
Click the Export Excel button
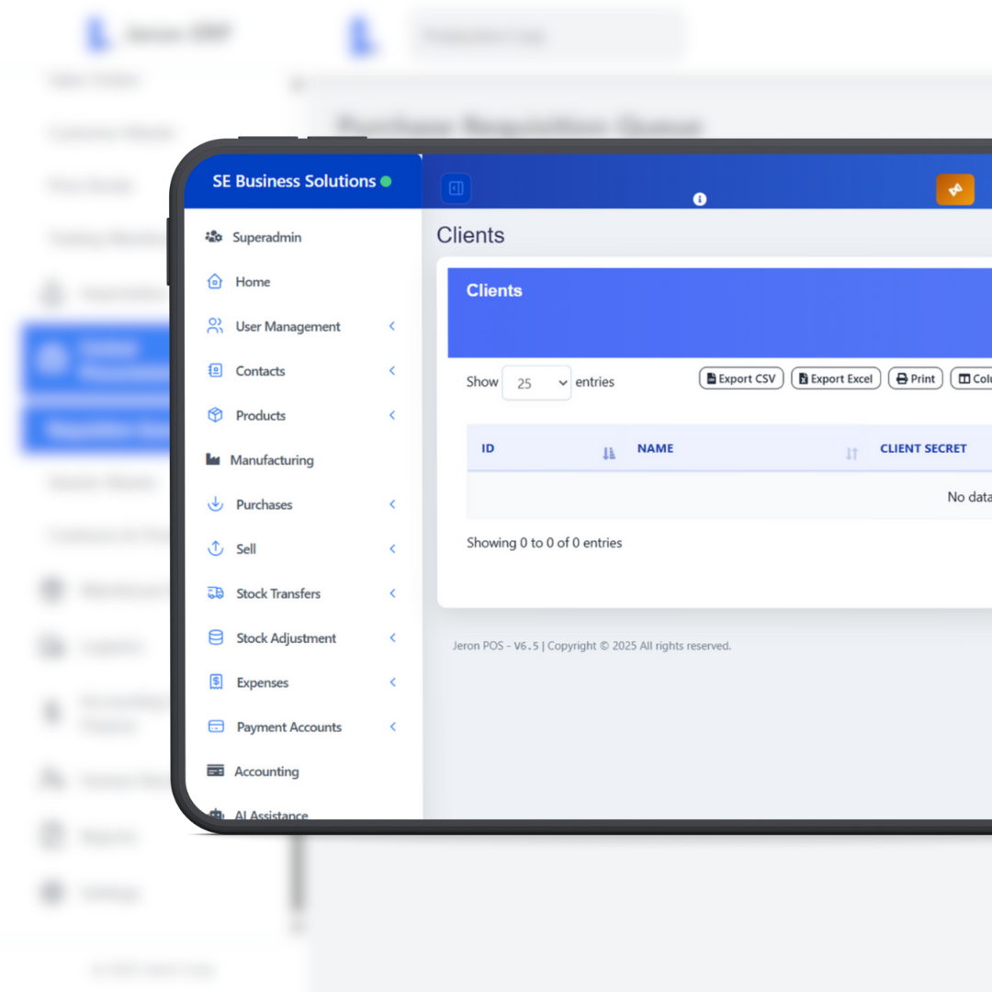(835, 378)
